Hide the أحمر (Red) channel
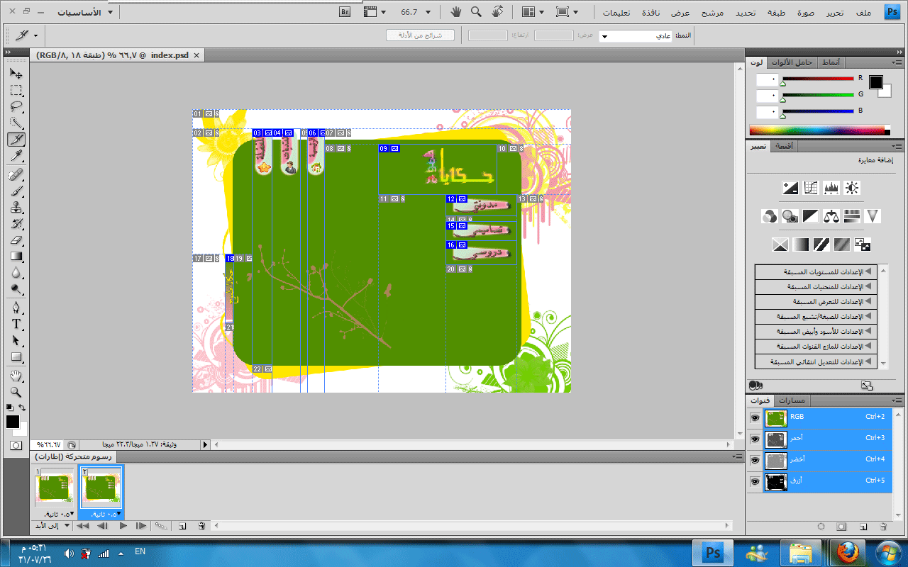This screenshot has width=908, height=567. coord(755,439)
